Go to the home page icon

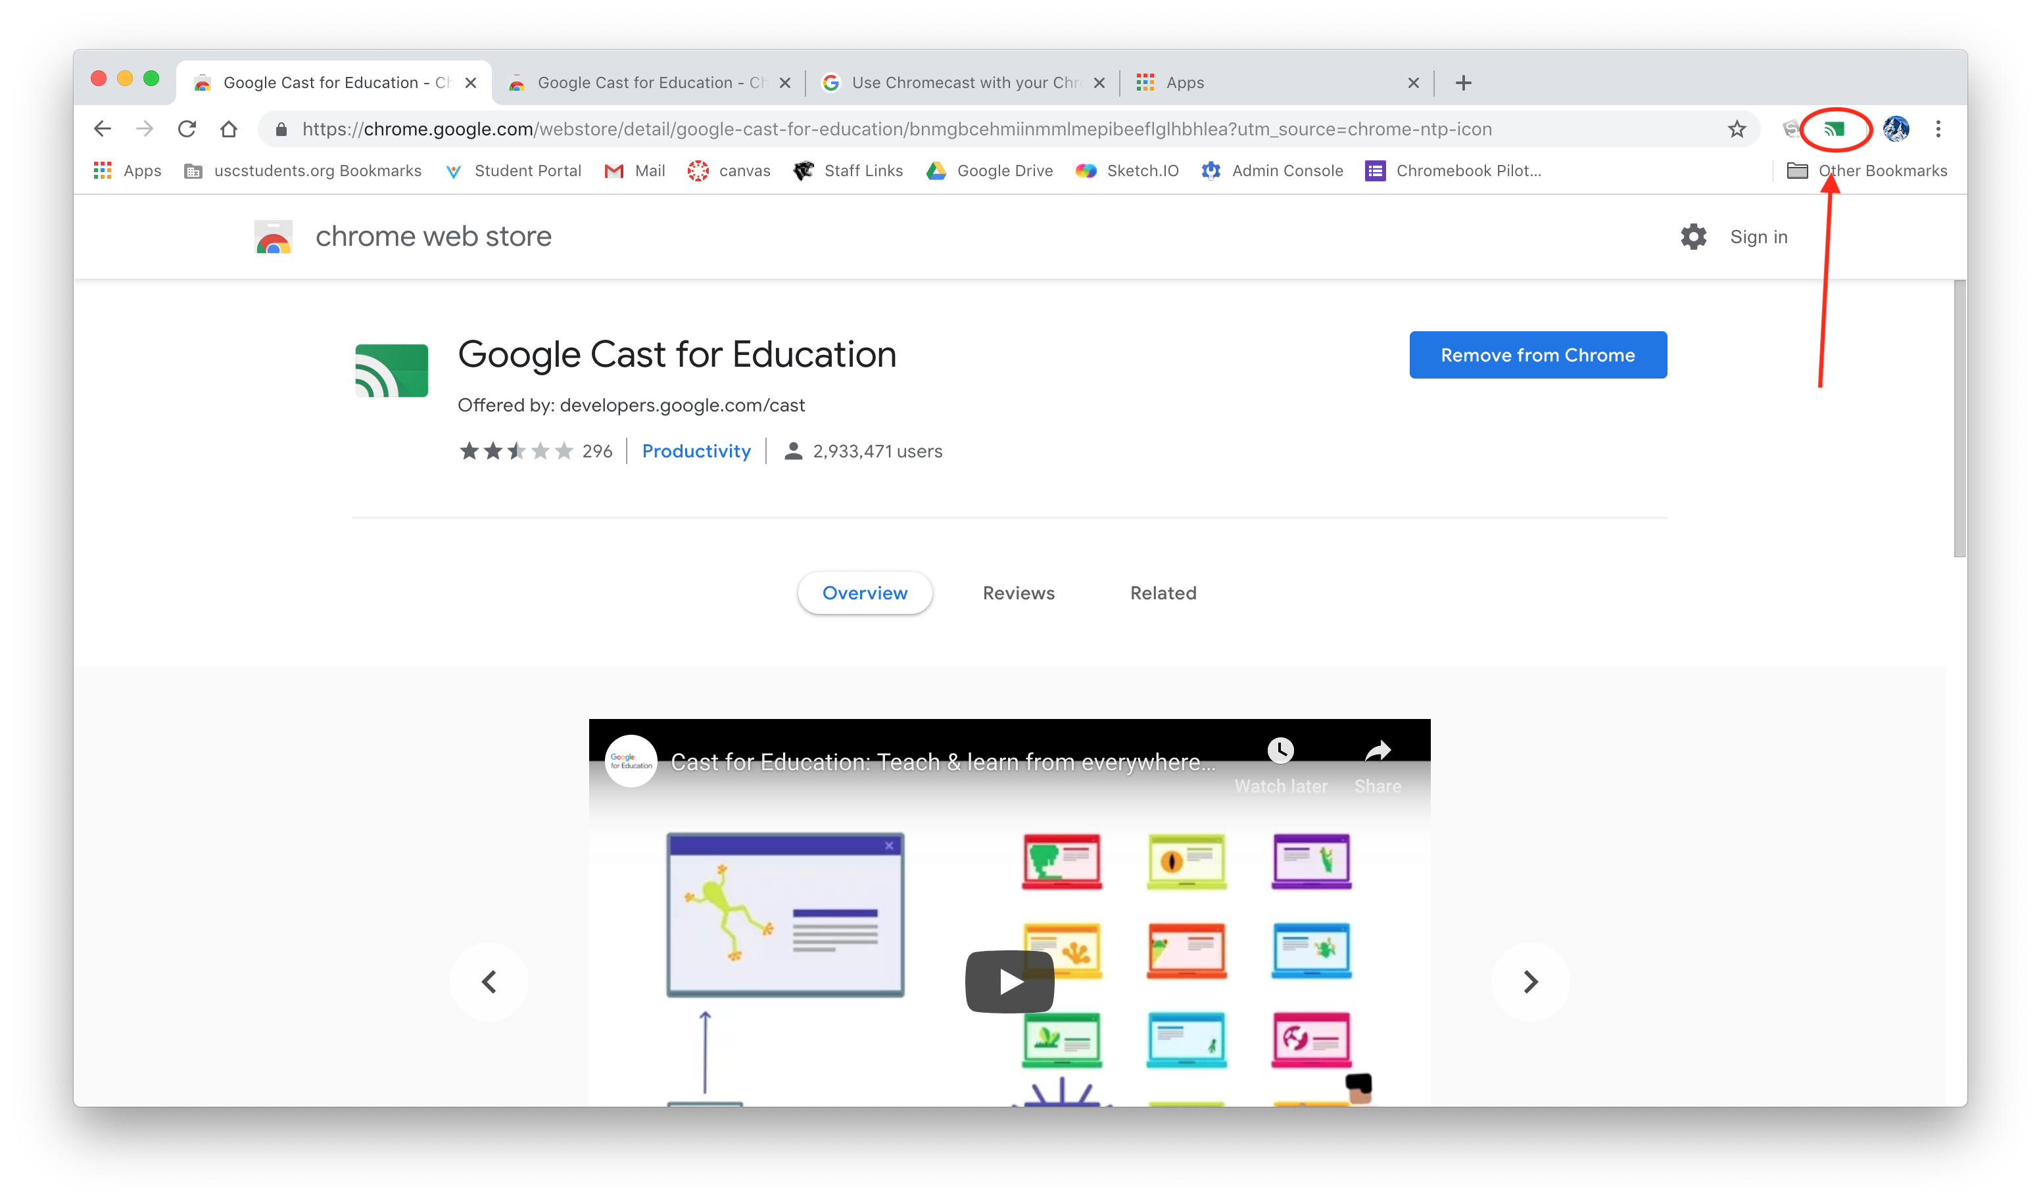[229, 129]
